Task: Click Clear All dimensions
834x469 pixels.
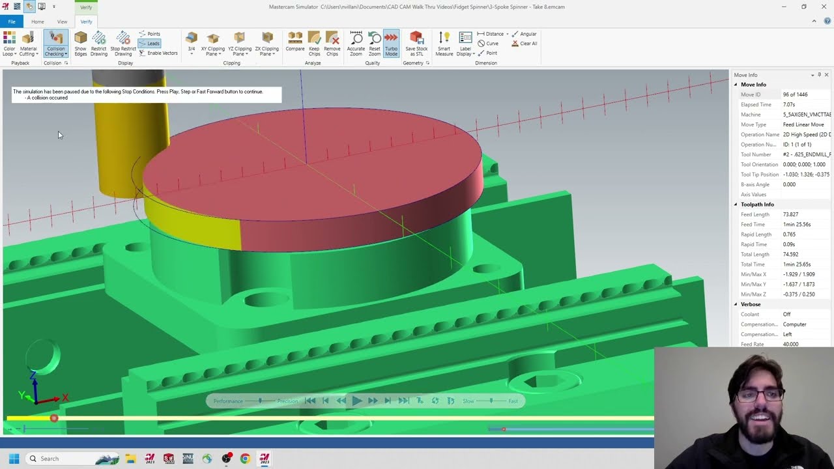Action: 525,44
